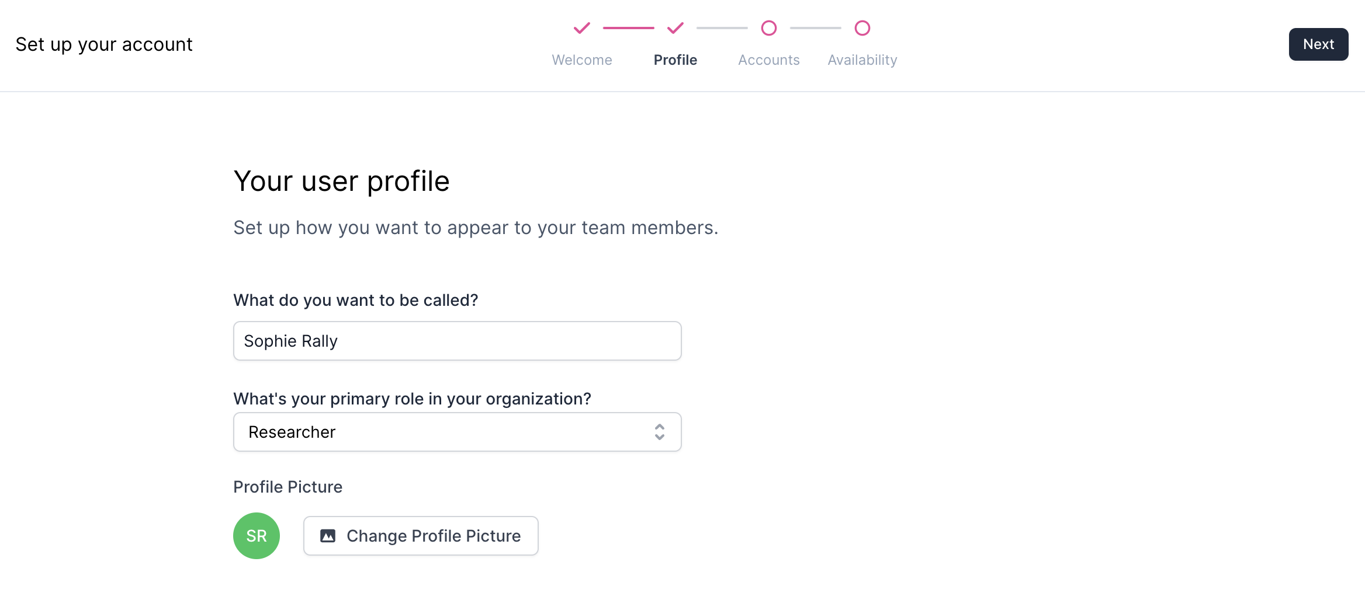
Task: Open the Availability step label
Action: 862,60
